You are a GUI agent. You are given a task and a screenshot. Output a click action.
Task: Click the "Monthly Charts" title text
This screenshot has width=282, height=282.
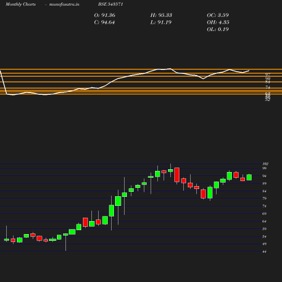pyautogui.click(x=20, y=4)
